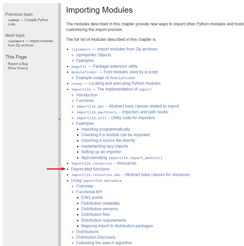
Task: Open importlib.resources.abc abstract base classes link
Action: point(130,175)
